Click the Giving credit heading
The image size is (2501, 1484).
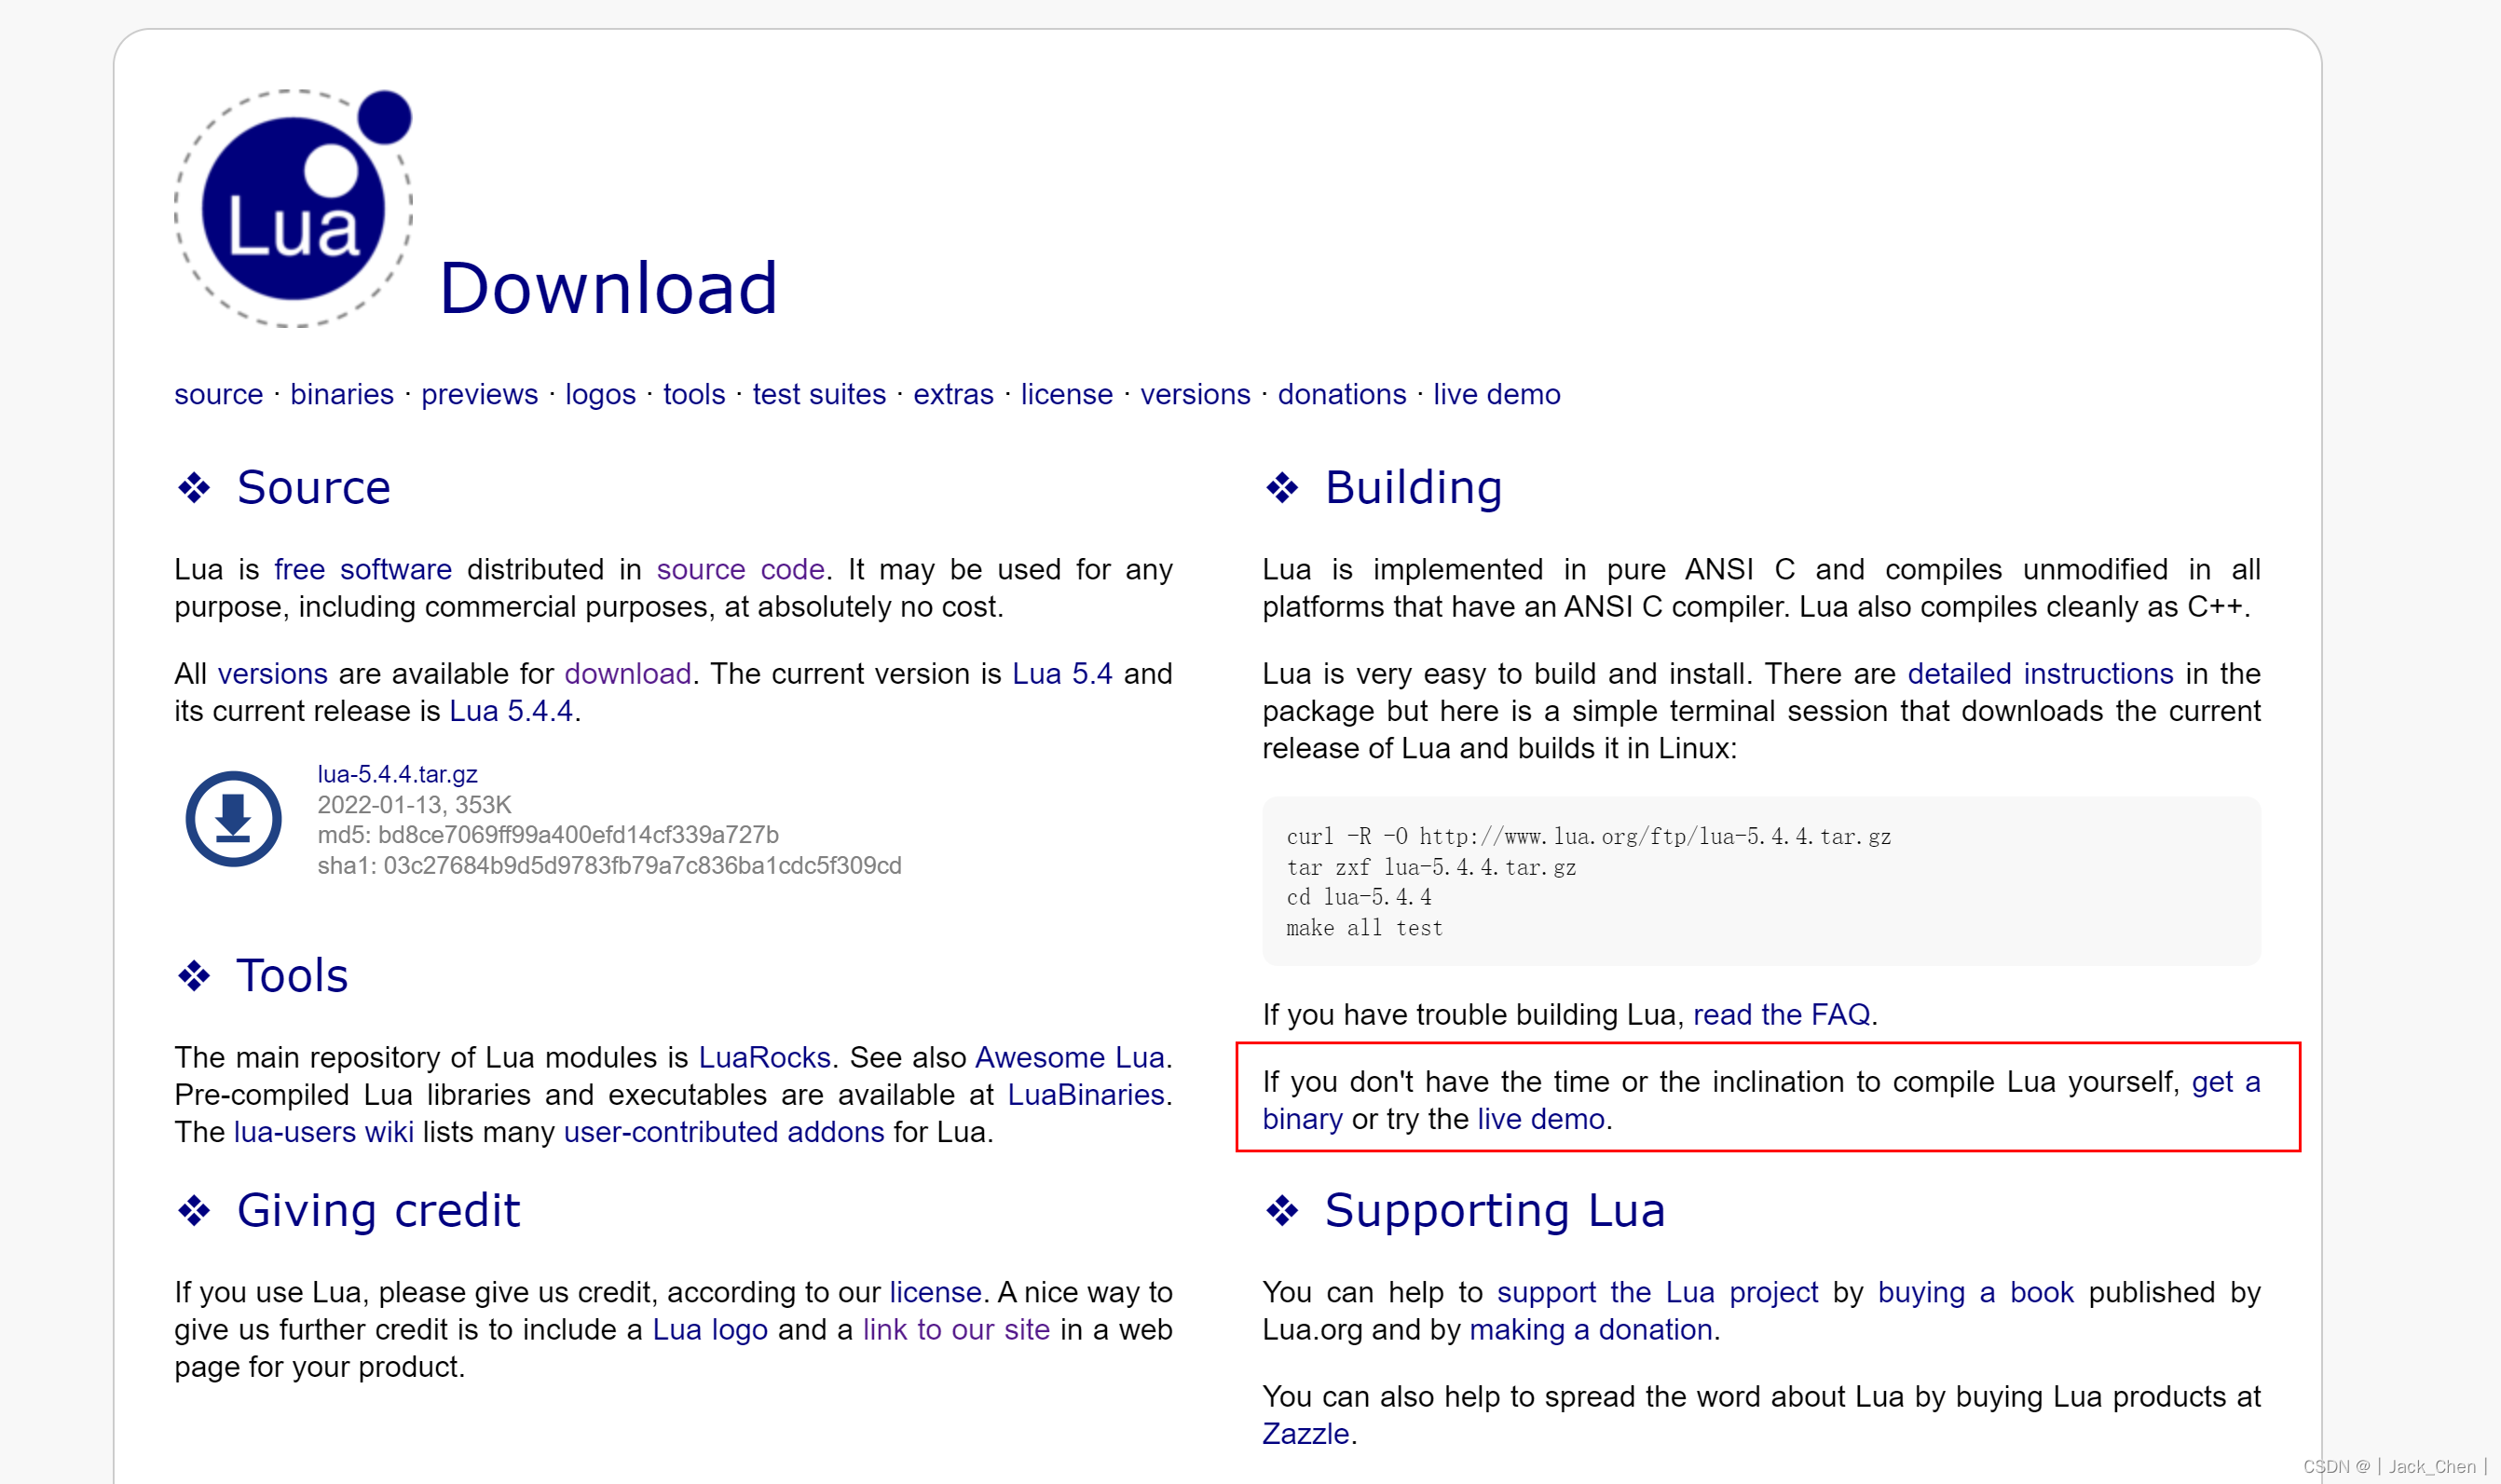[x=378, y=1210]
